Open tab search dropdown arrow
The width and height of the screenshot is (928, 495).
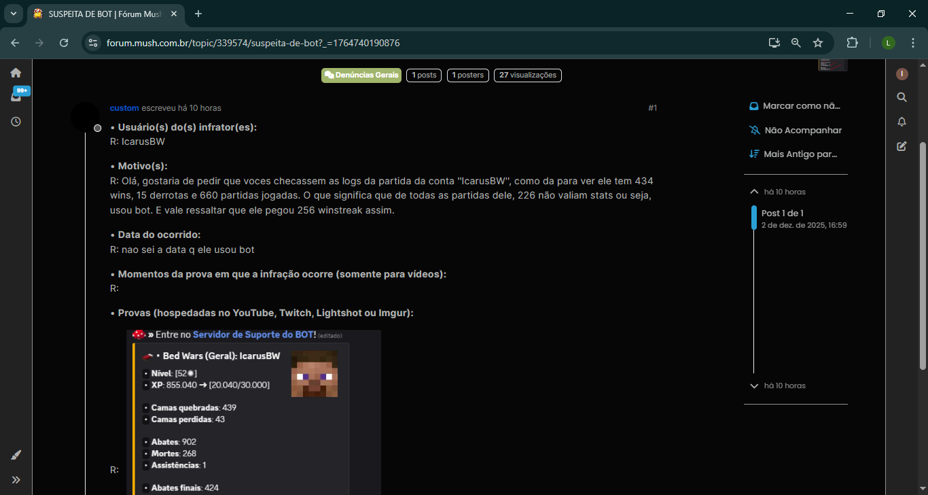tap(13, 14)
